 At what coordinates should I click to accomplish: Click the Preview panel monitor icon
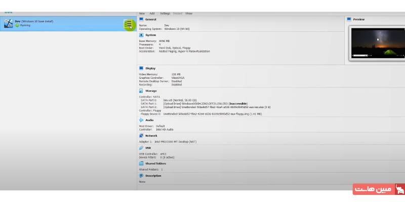click(x=349, y=19)
